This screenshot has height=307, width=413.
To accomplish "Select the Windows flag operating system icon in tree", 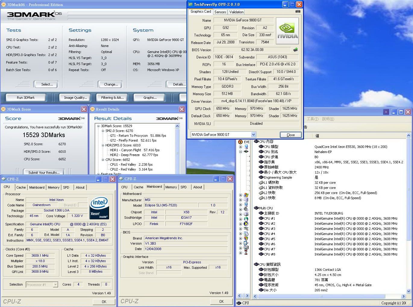I will click(x=246, y=195).
